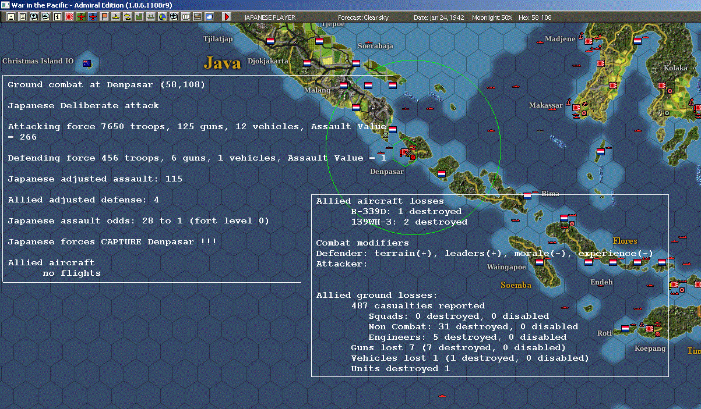Click '487 casualties reported' line
701x409 pixels.
pyautogui.click(x=418, y=306)
